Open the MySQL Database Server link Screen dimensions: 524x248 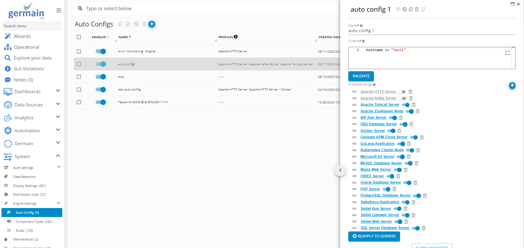pyautogui.click(x=381, y=163)
